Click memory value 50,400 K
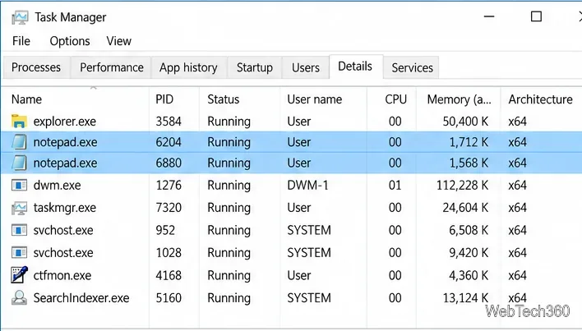Image resolution: width=582 pixels, height=331 pixels. point(465,122)
